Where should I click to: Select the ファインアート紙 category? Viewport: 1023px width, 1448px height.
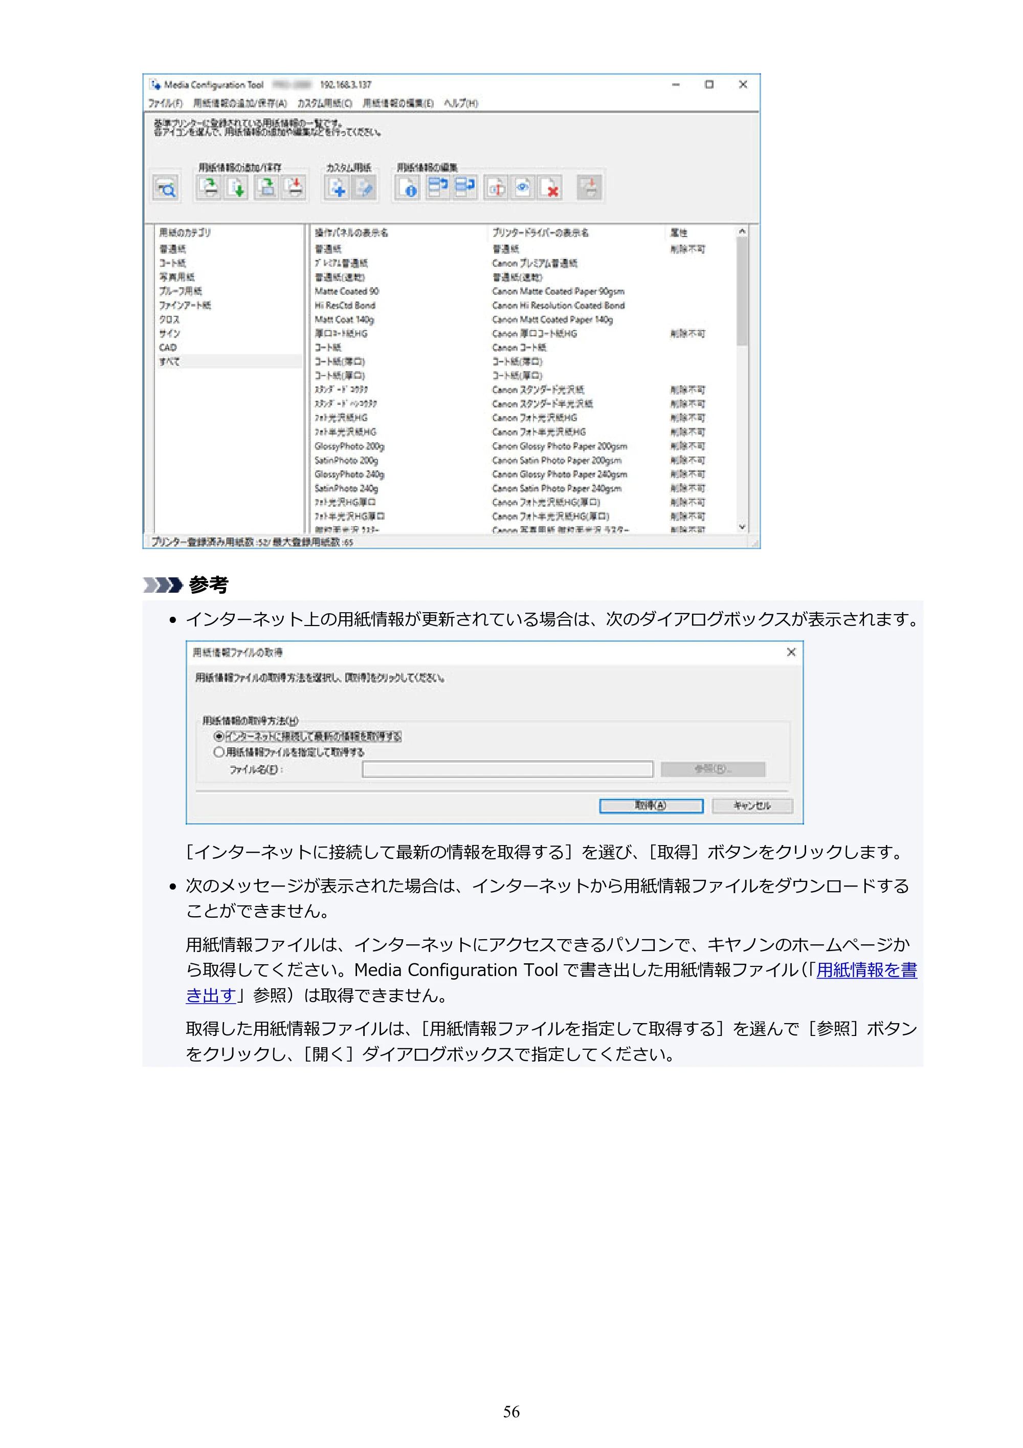point(185,305)
